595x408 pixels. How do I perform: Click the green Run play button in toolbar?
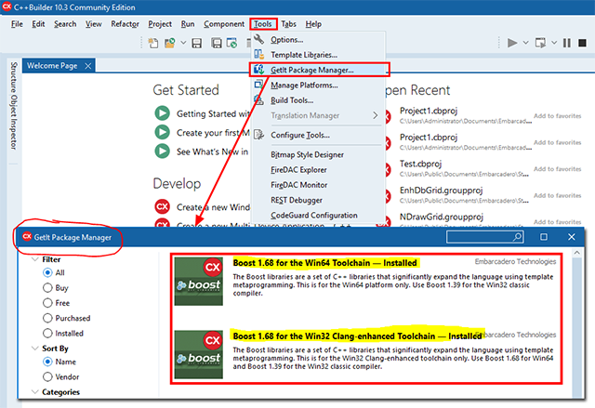pos(512,43)
